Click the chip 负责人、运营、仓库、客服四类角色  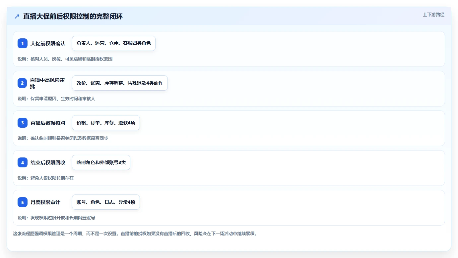[114, 43]
